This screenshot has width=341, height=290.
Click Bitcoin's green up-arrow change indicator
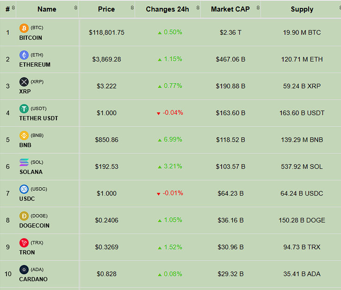point(160,33)
